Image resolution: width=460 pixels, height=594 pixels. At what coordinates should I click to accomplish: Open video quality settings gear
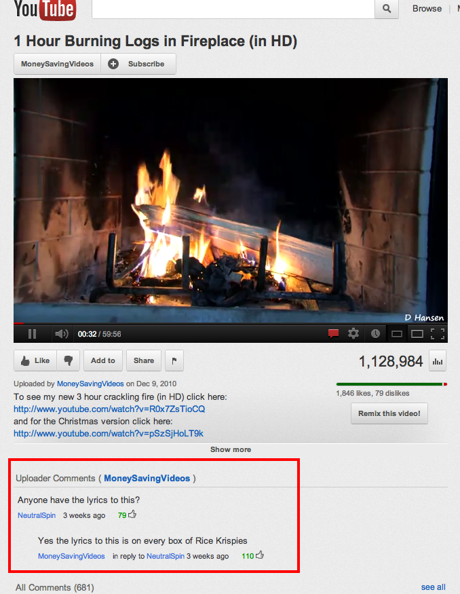click(353, 334)
